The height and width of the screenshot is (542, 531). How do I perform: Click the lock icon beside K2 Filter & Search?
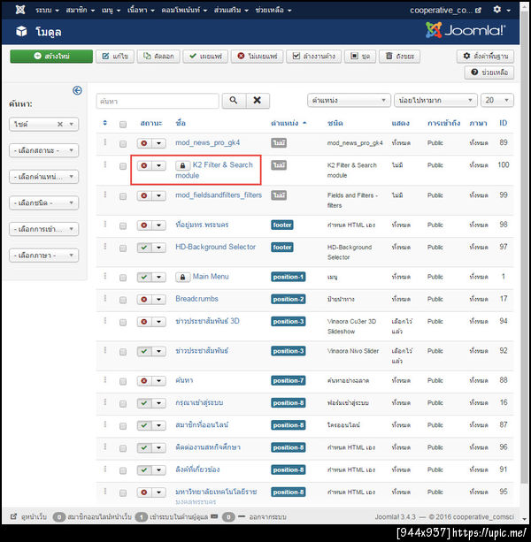tap(182, 165)
